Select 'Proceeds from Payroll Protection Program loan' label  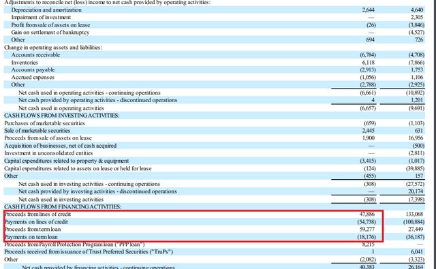click(x=74, y=244)
